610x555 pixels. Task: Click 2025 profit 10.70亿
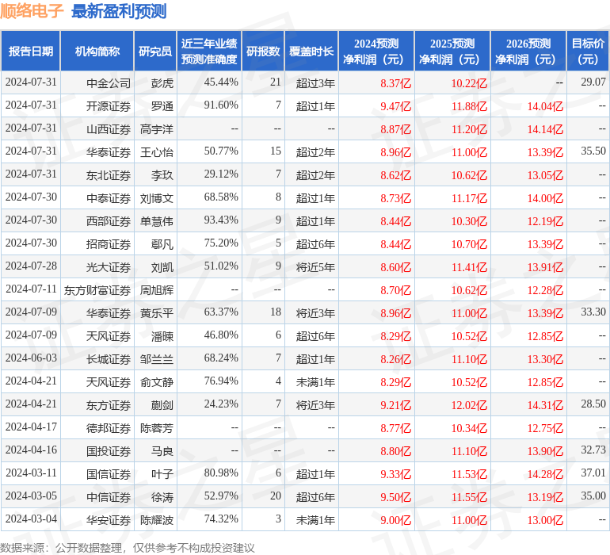tap(469, 244)
